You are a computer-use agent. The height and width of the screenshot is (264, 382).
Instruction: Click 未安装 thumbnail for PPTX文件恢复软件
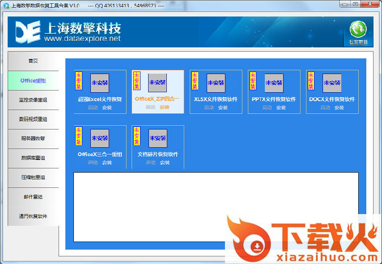274,83
